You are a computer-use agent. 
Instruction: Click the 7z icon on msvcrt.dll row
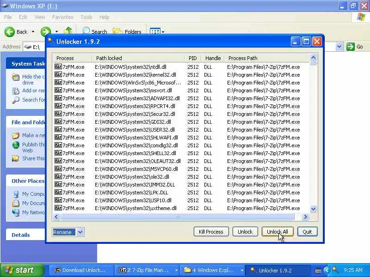coord(58,90)
